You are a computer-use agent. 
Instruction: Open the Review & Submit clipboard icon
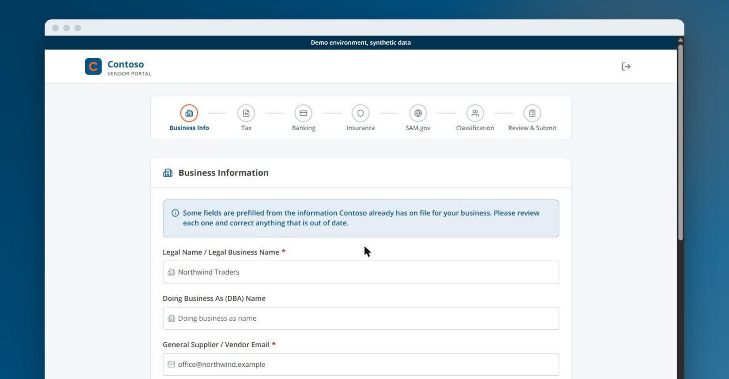[x=532, y=113]
